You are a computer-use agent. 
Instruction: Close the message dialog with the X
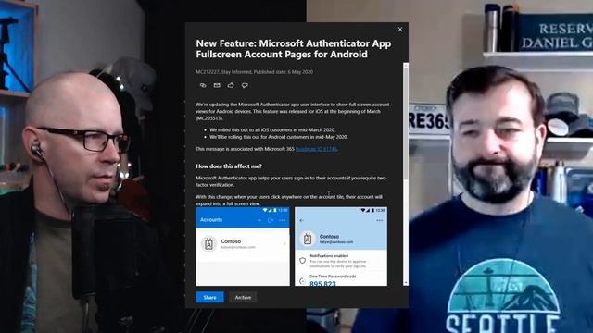pos(400,29)
